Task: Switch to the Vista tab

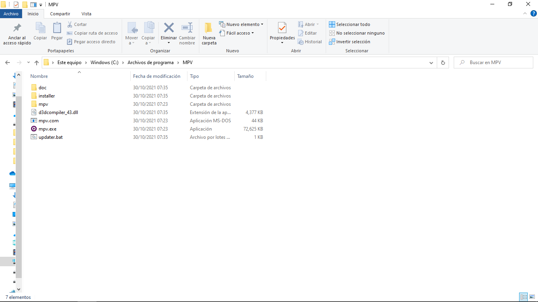Action: pos(86,13)
